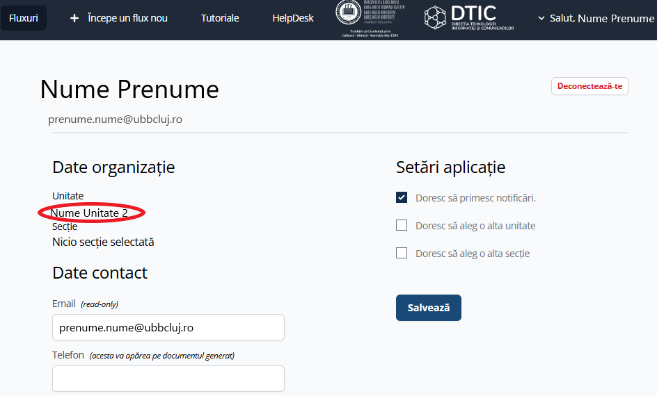Click the plus icon for a new flow
The width and height of the screenshot is (657, 396).
click(74, 18)
